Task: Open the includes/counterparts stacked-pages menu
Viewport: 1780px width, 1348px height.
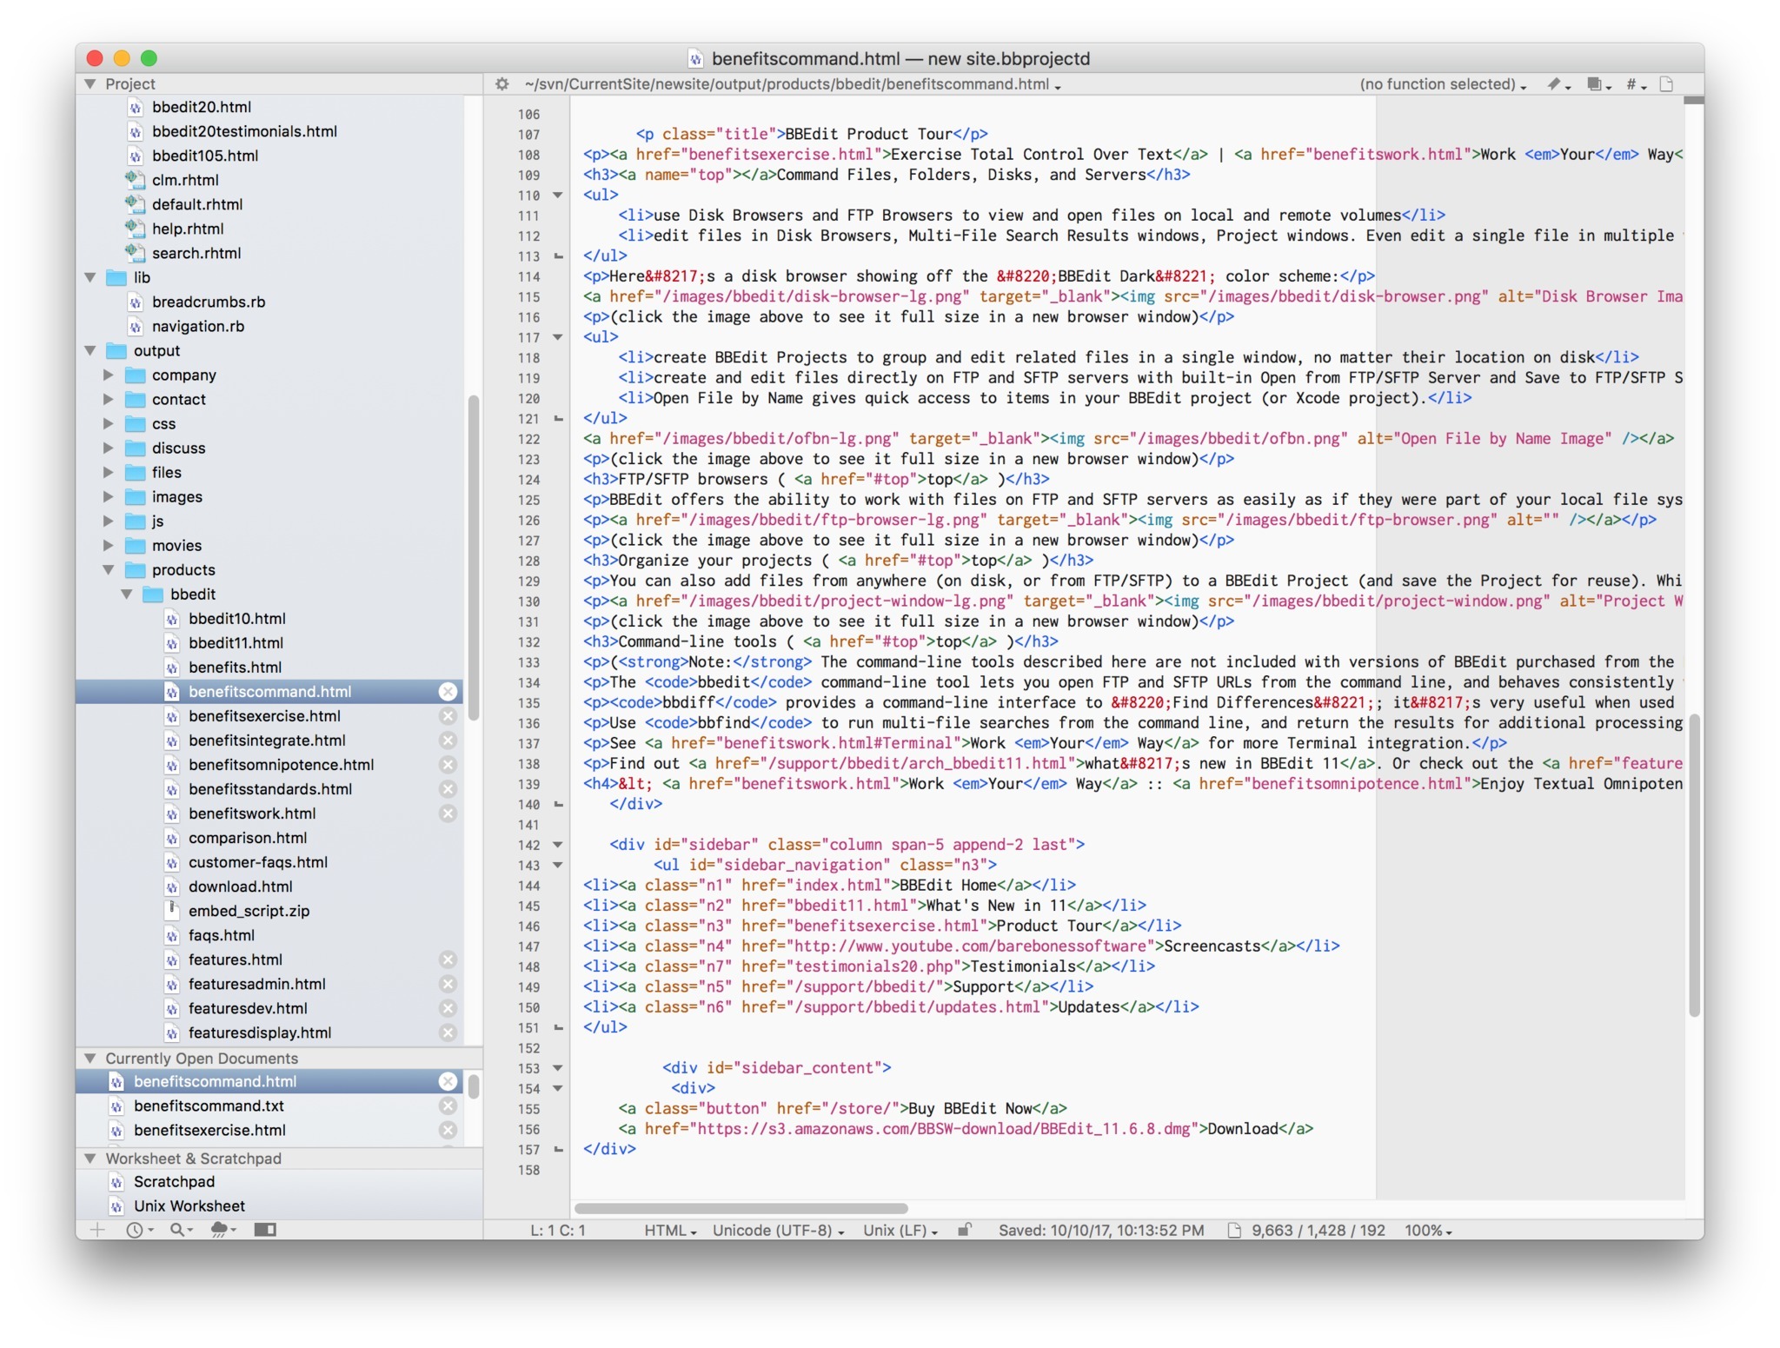Action: pos(1597,84)
